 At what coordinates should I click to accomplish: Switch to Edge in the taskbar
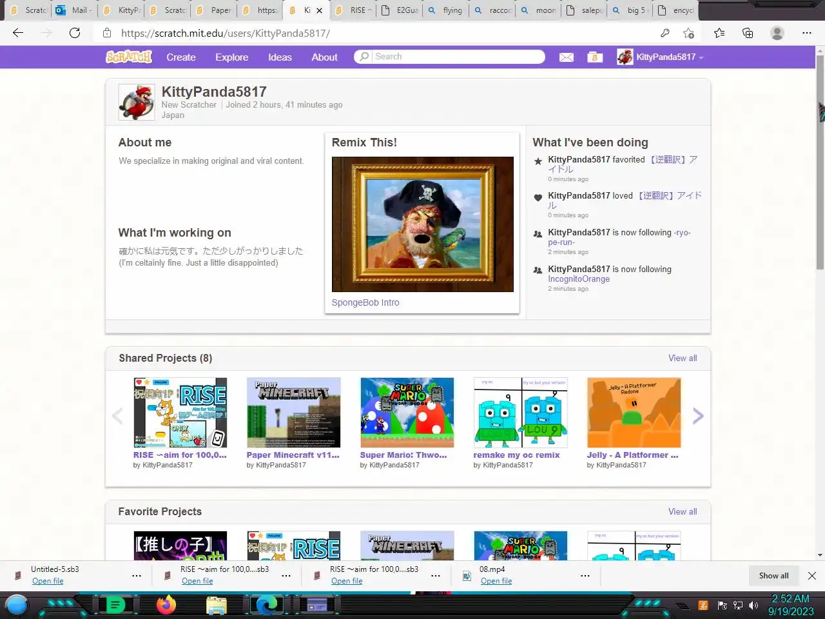click(x=266, y=605)
